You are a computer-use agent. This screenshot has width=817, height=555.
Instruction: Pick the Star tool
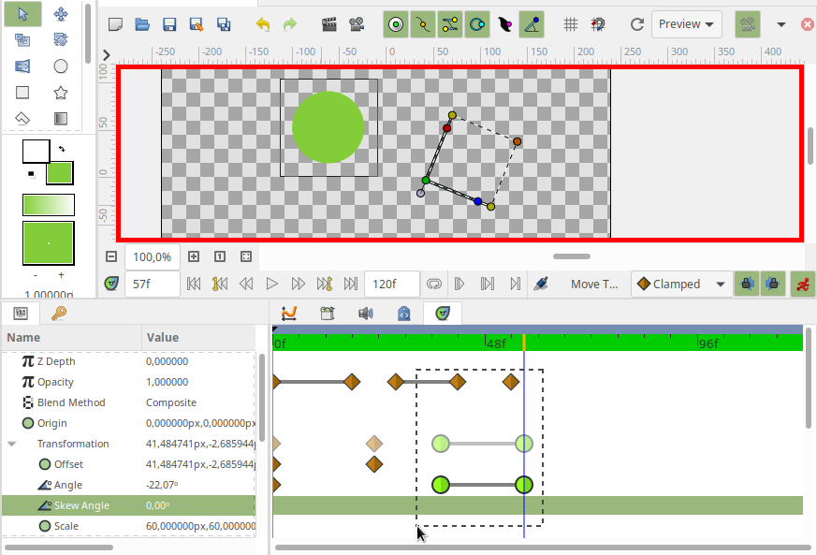(x=60, y=93)
